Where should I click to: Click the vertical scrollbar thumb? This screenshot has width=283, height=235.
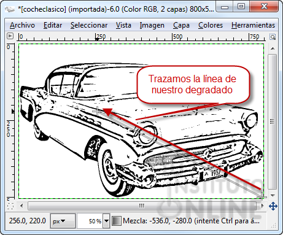(x=273, y=121)
